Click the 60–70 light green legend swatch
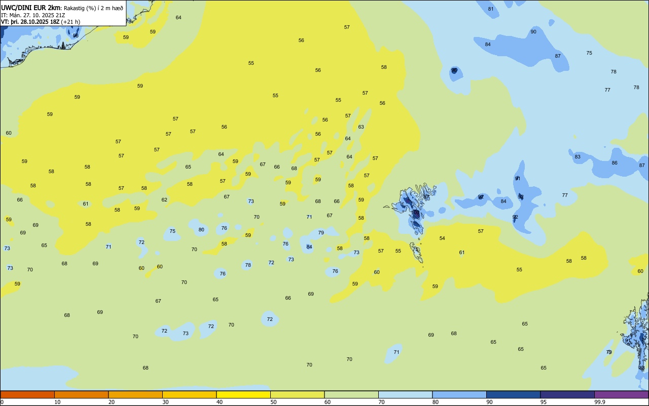Screen dimensions: 649x406 click(351, 394)
